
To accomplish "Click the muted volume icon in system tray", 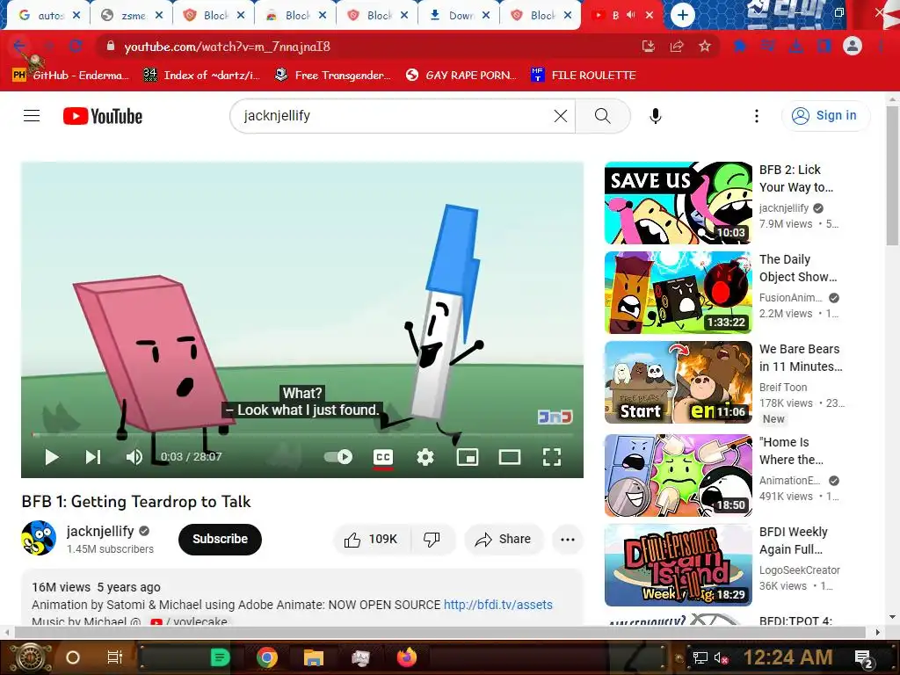I will [x=721, y=657].
